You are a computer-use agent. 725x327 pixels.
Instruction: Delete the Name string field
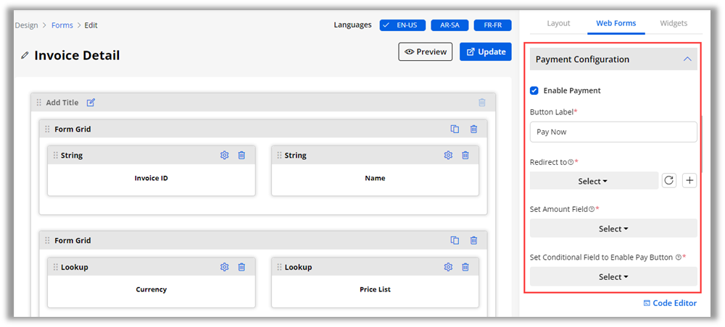[x=465, y=156]
